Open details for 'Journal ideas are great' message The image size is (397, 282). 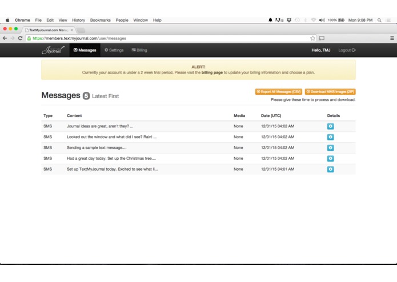330,126
